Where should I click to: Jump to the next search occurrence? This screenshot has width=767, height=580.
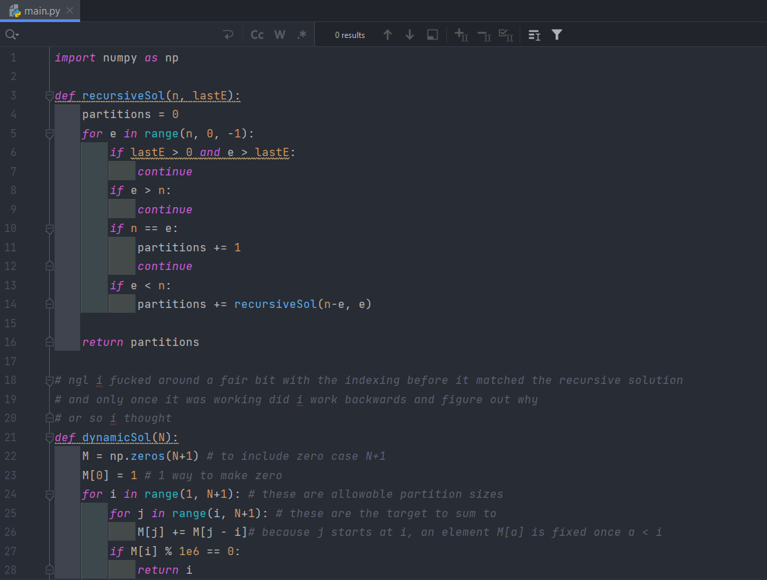(x=410, y=35)
